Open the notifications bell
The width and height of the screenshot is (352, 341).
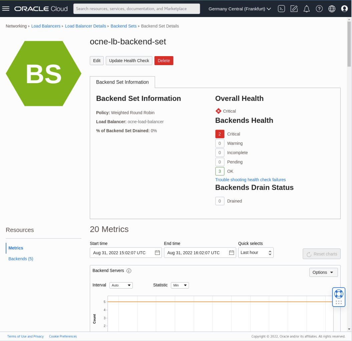pyautogui.click(x=307, y=8)
